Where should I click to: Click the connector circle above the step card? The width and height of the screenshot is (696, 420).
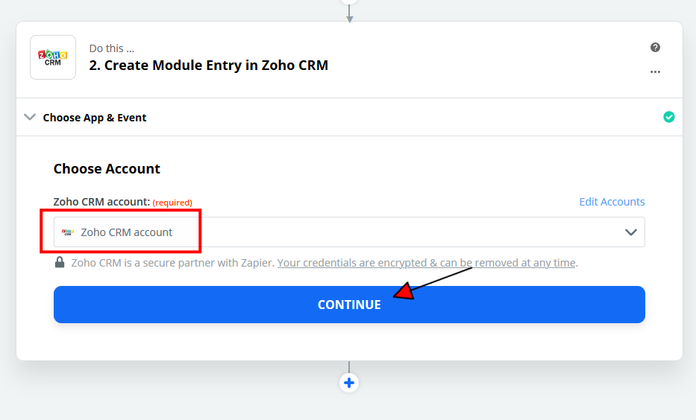[349, 1]
